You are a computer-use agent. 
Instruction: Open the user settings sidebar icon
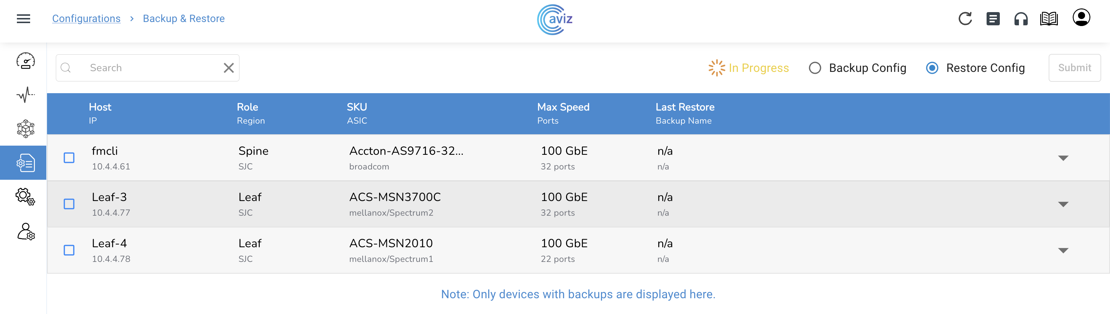coord(25,231)
